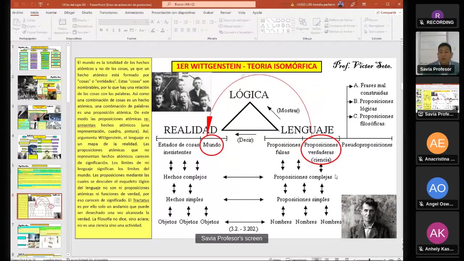Click the text highlight color pen icon
This screenshot has height=261, width=464.
pos(153,30)
